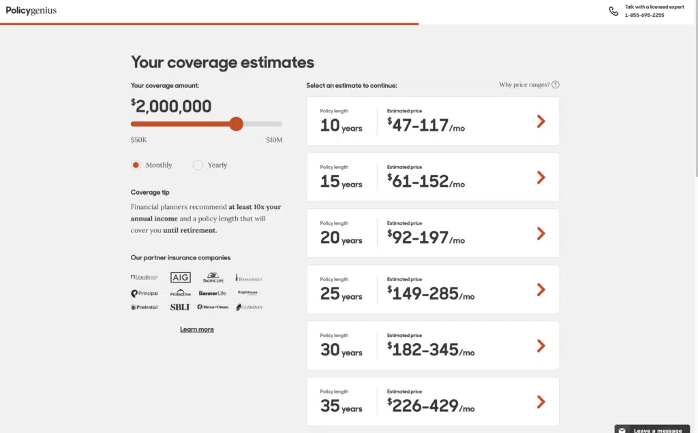Click the Prudential partner logo
Screen dimensions: 698x433
144,307
